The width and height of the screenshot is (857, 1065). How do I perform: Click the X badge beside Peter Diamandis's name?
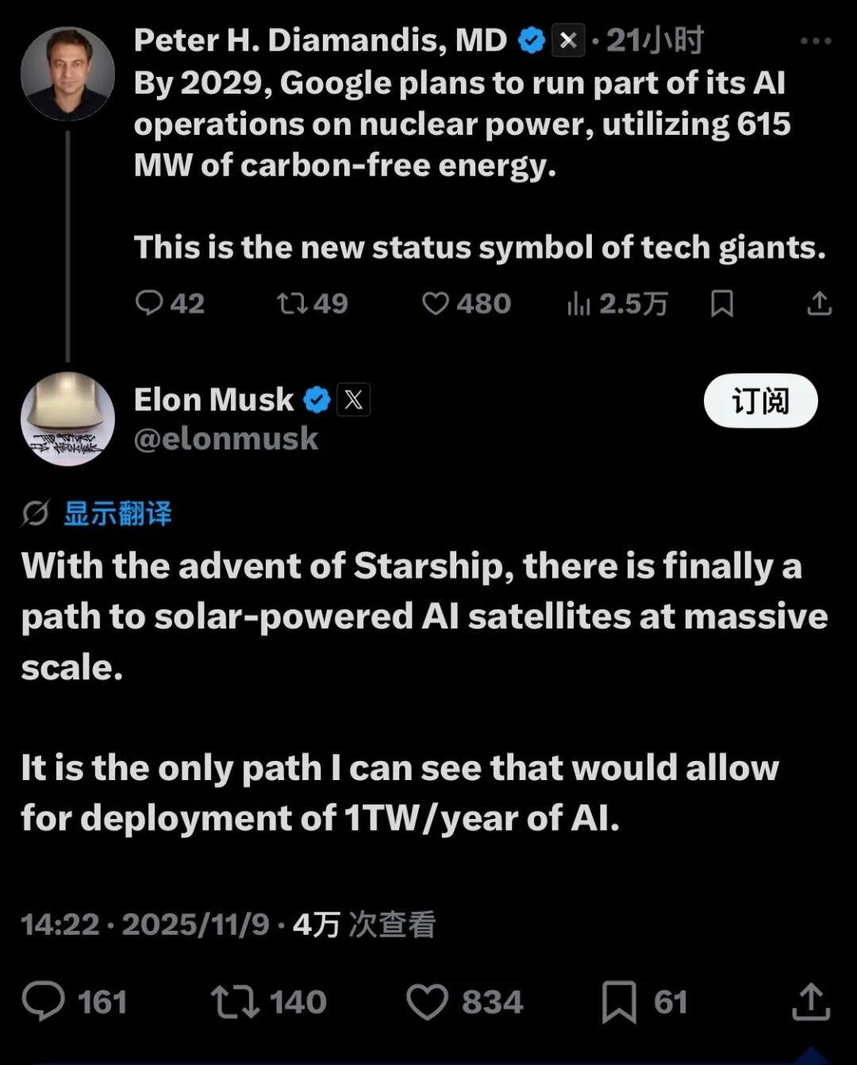568,40
